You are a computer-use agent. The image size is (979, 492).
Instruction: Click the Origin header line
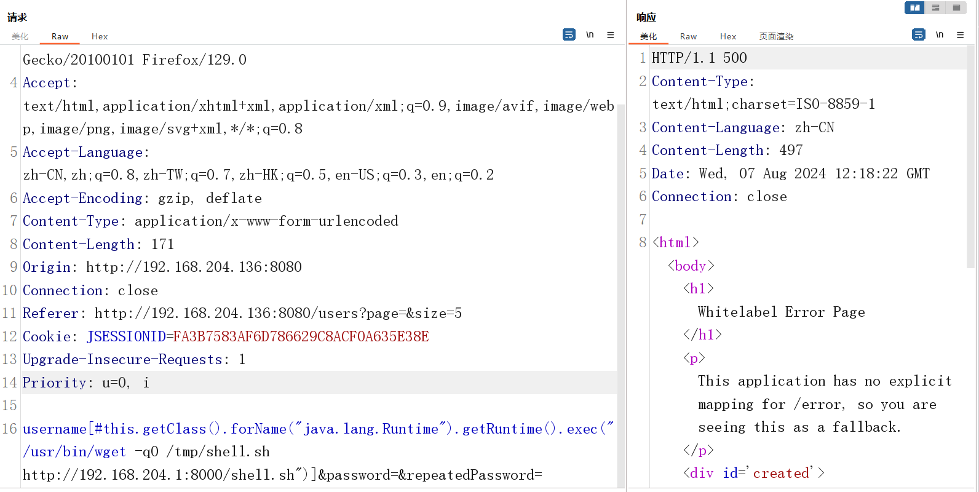[162, 267]
